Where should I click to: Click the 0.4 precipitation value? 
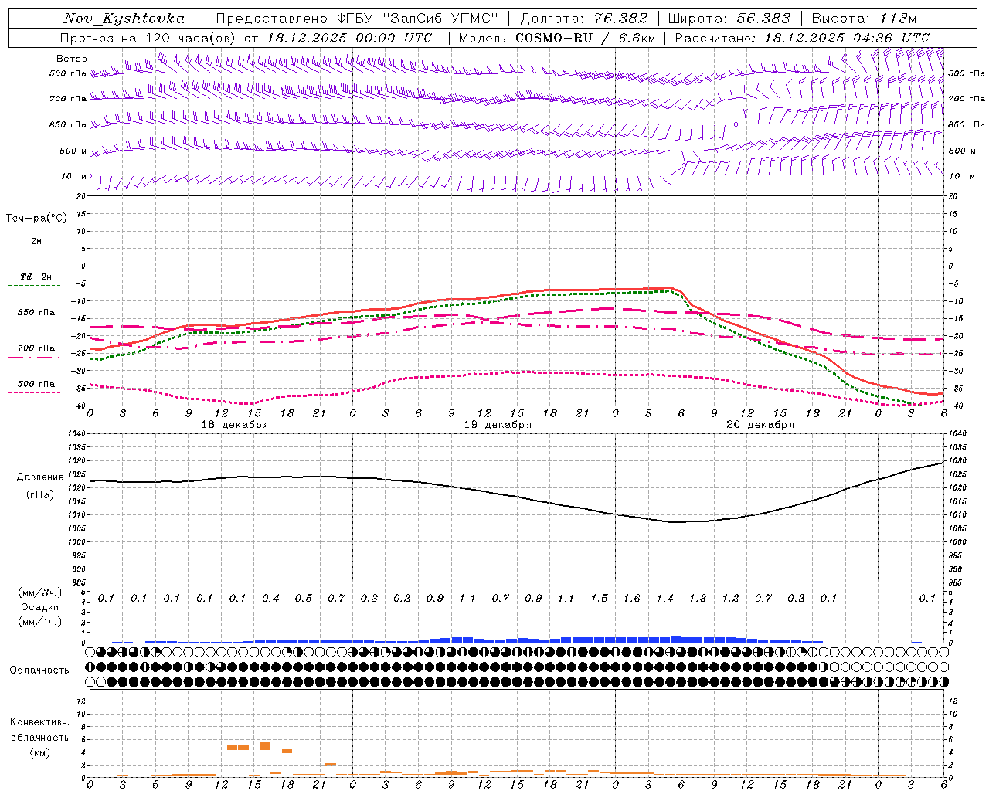coord(270,599)
